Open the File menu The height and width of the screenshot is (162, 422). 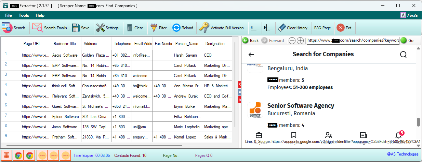tap(9, 15)
